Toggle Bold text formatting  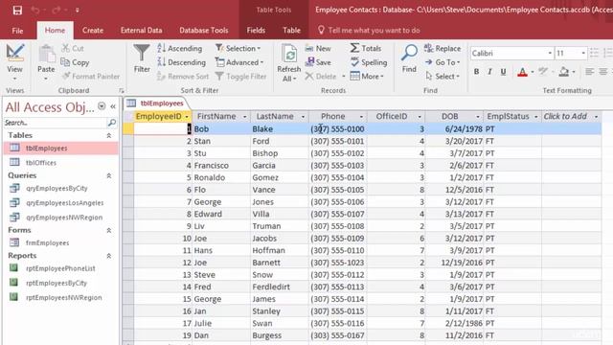[x=476, y=72]
